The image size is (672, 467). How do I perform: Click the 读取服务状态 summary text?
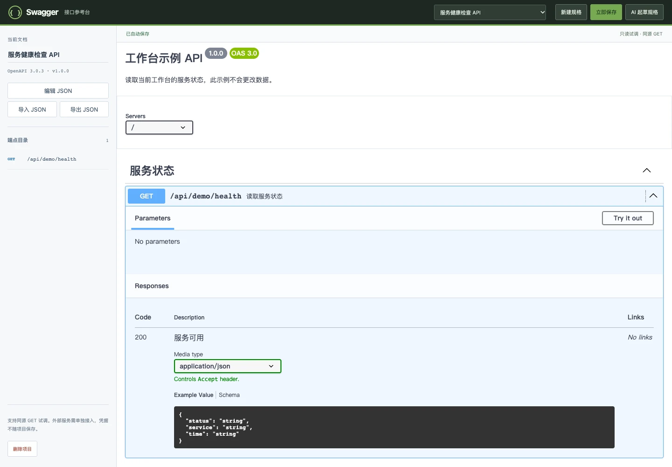[265, 196]
